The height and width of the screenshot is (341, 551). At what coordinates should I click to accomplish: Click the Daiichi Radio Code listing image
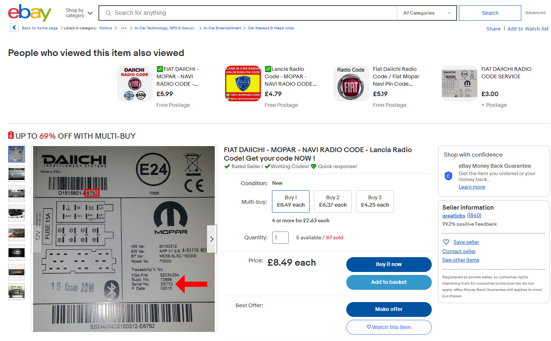coord(134,83)
